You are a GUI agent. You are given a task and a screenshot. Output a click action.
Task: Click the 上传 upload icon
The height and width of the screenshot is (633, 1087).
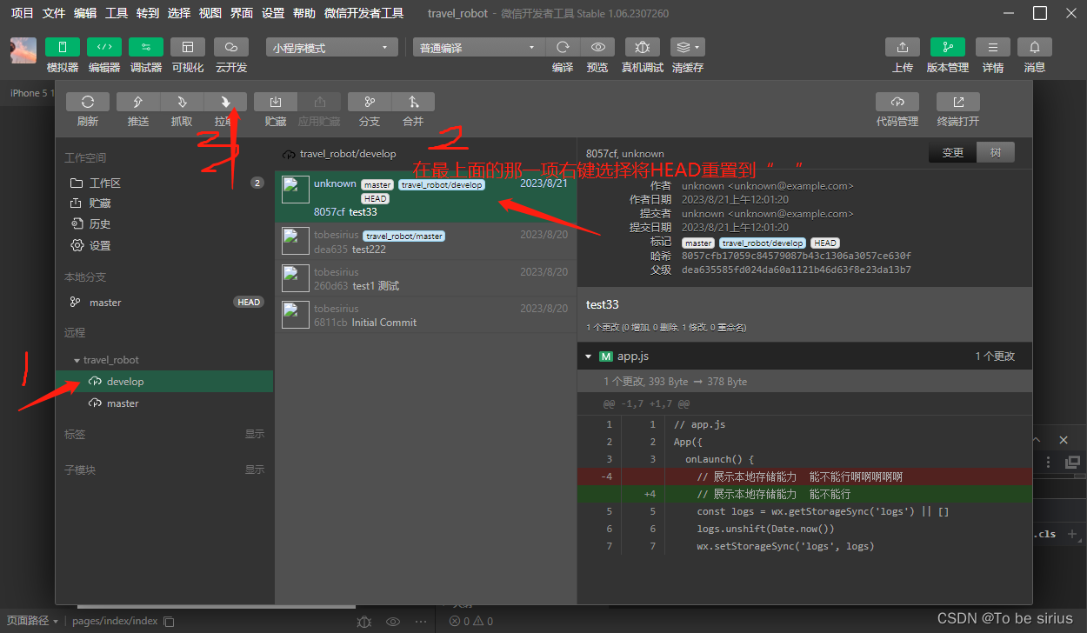(x=903, y=47)
